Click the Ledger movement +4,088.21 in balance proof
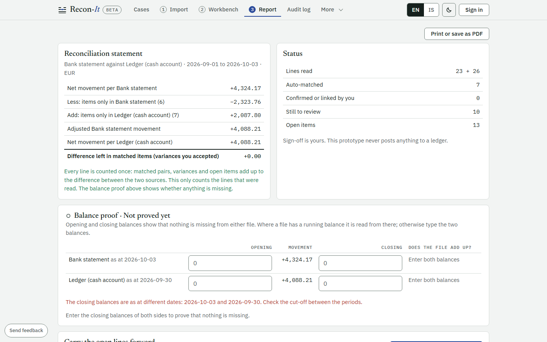 [x=297, y=280]
